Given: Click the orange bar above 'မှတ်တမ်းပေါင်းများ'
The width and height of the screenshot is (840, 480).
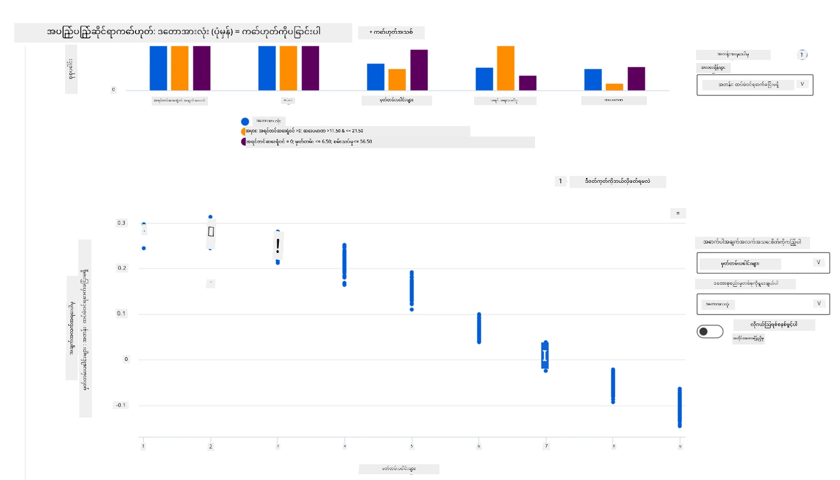Looking at the screenshot, I should pos(397,80).
